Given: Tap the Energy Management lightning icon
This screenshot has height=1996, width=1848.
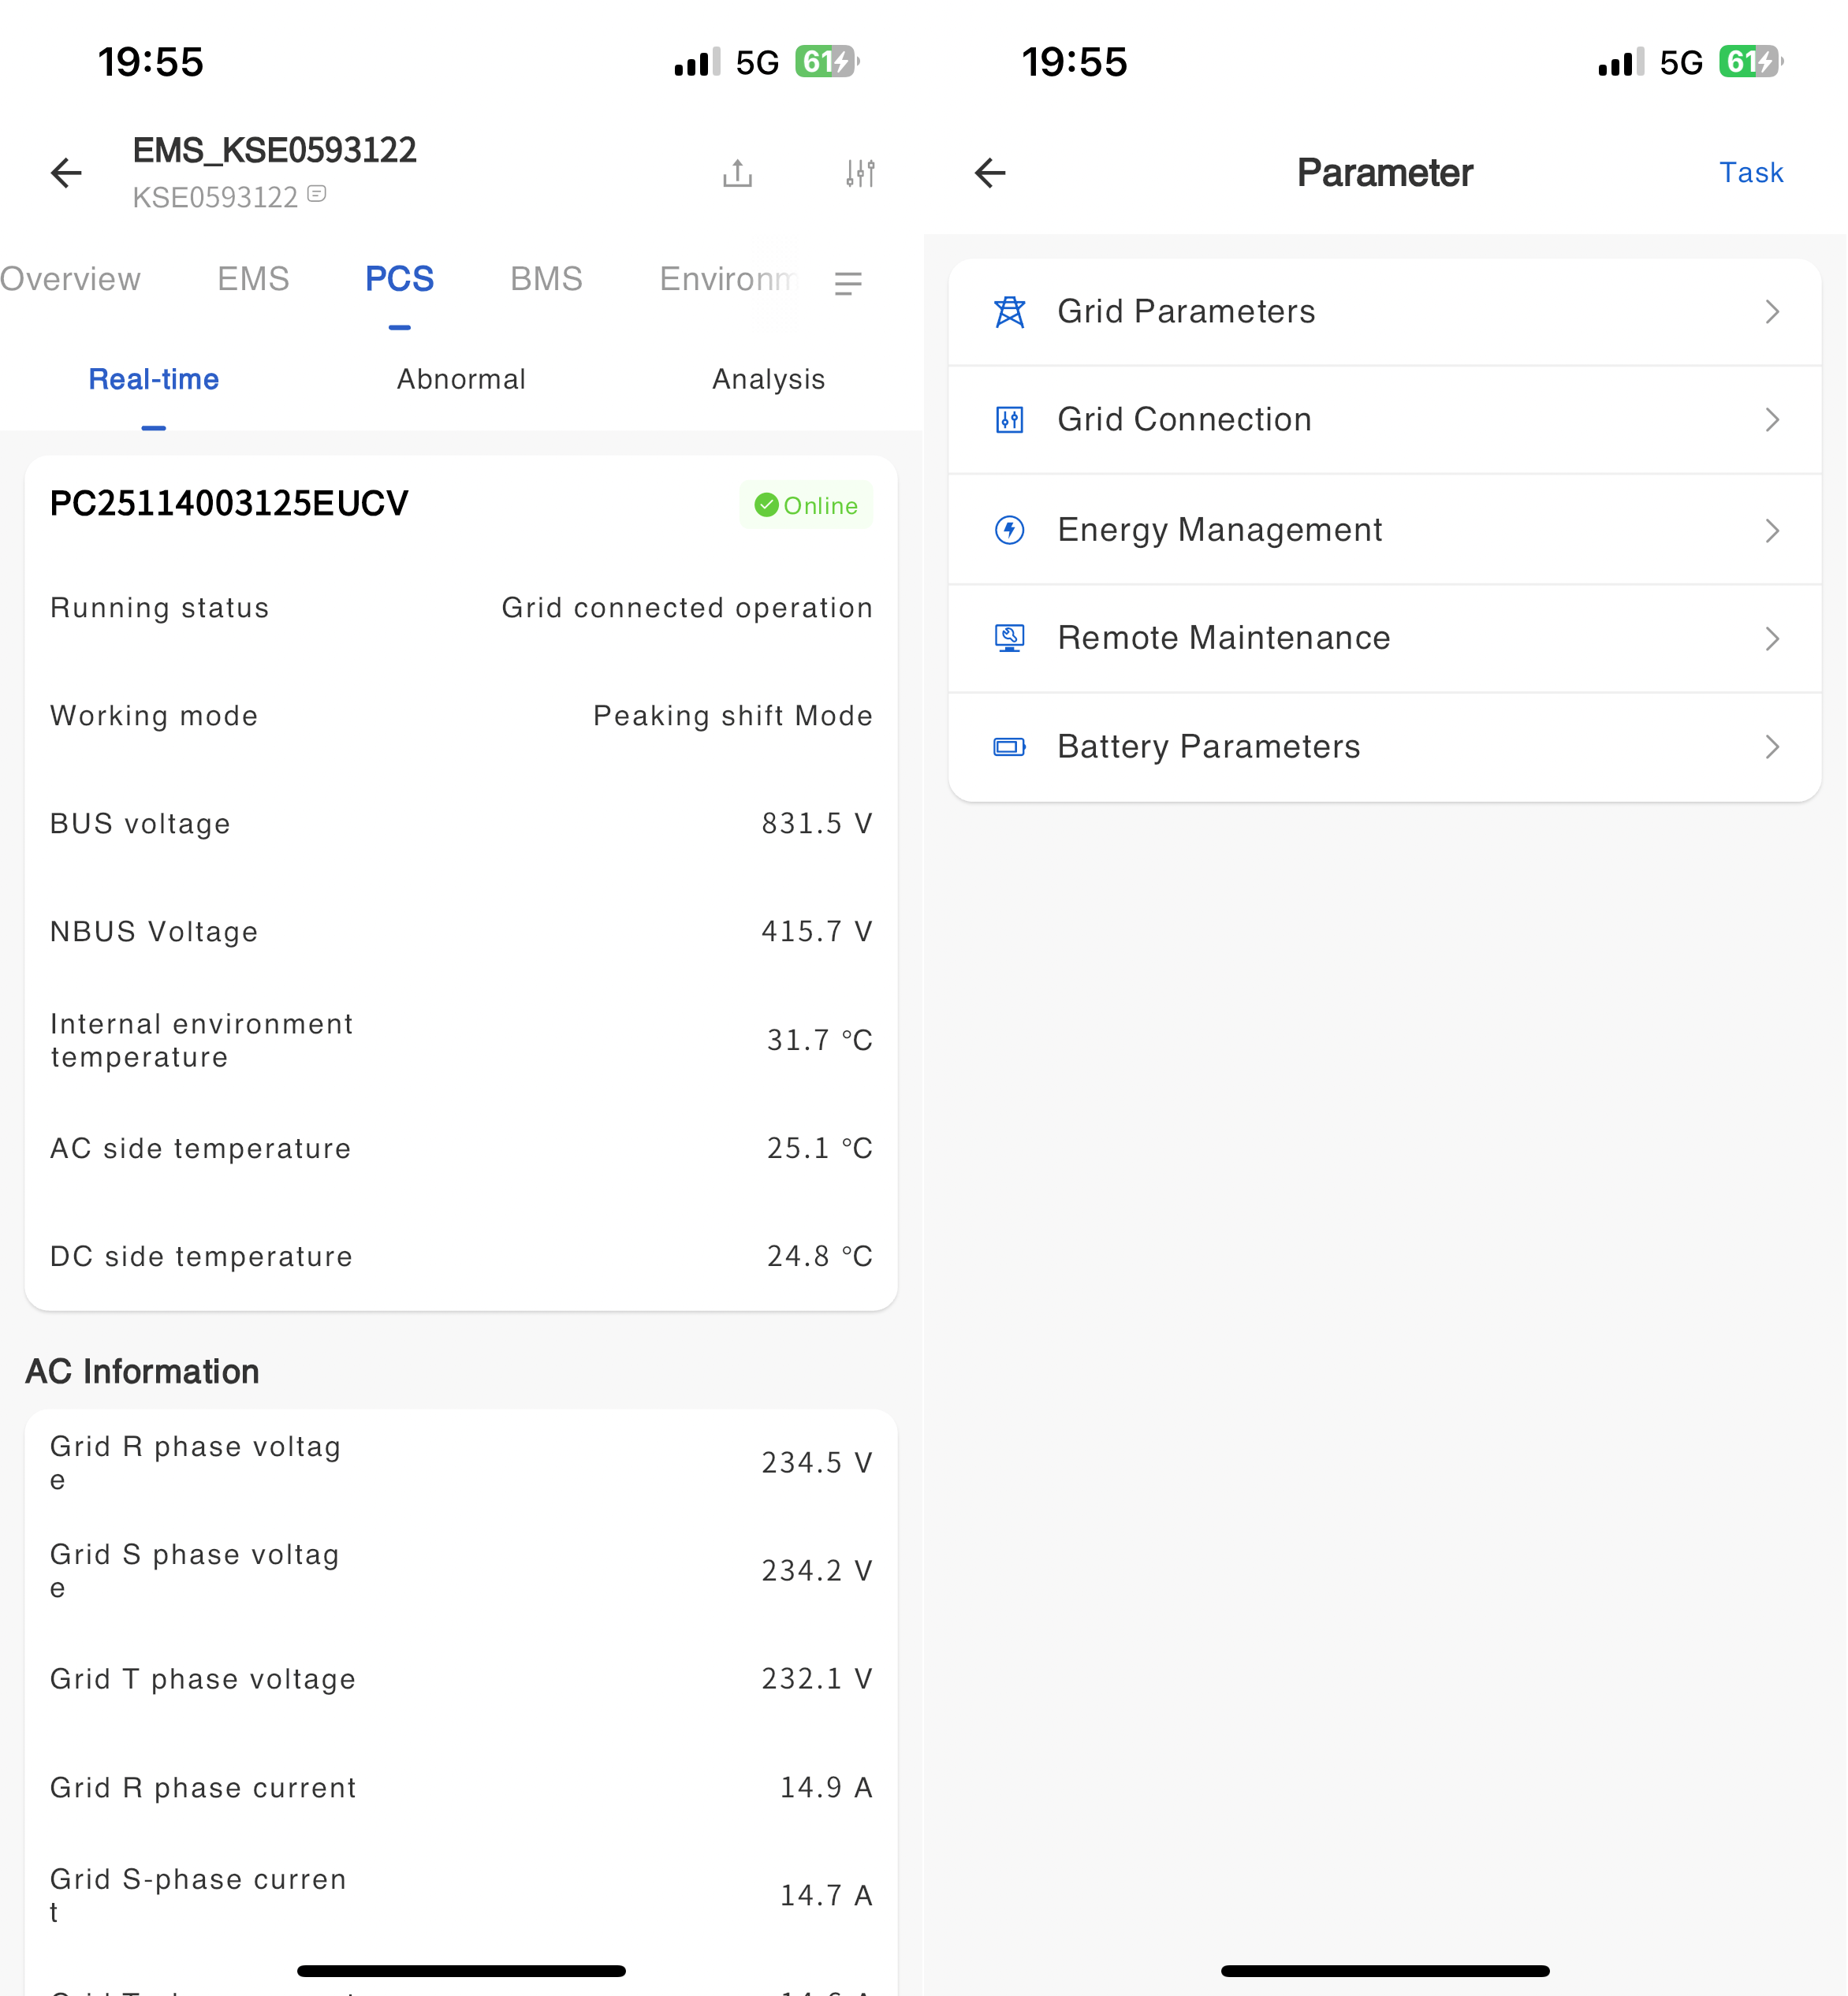Looking at the screenshot, I should point(1010,530).
